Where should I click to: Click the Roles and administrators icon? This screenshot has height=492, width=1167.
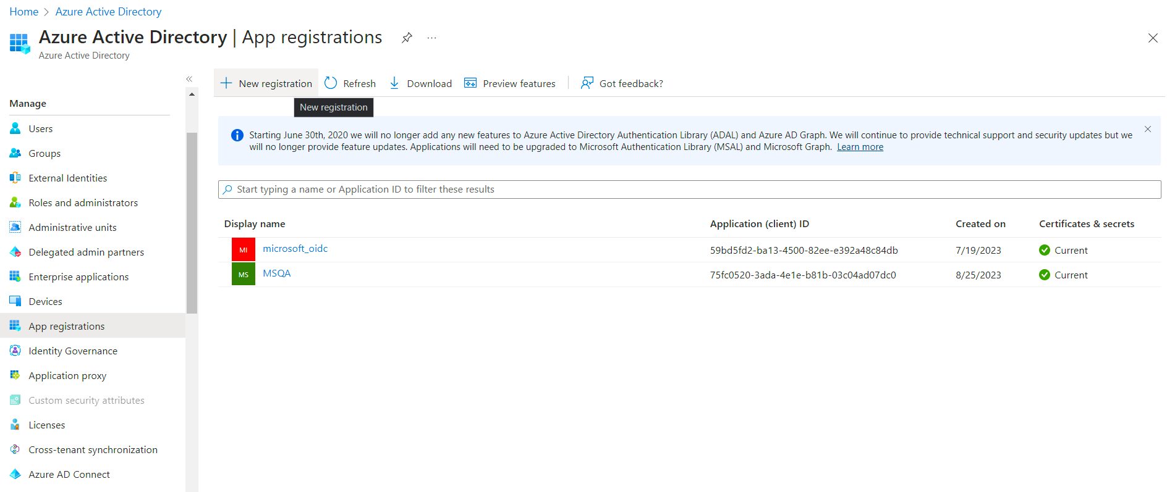15,202
